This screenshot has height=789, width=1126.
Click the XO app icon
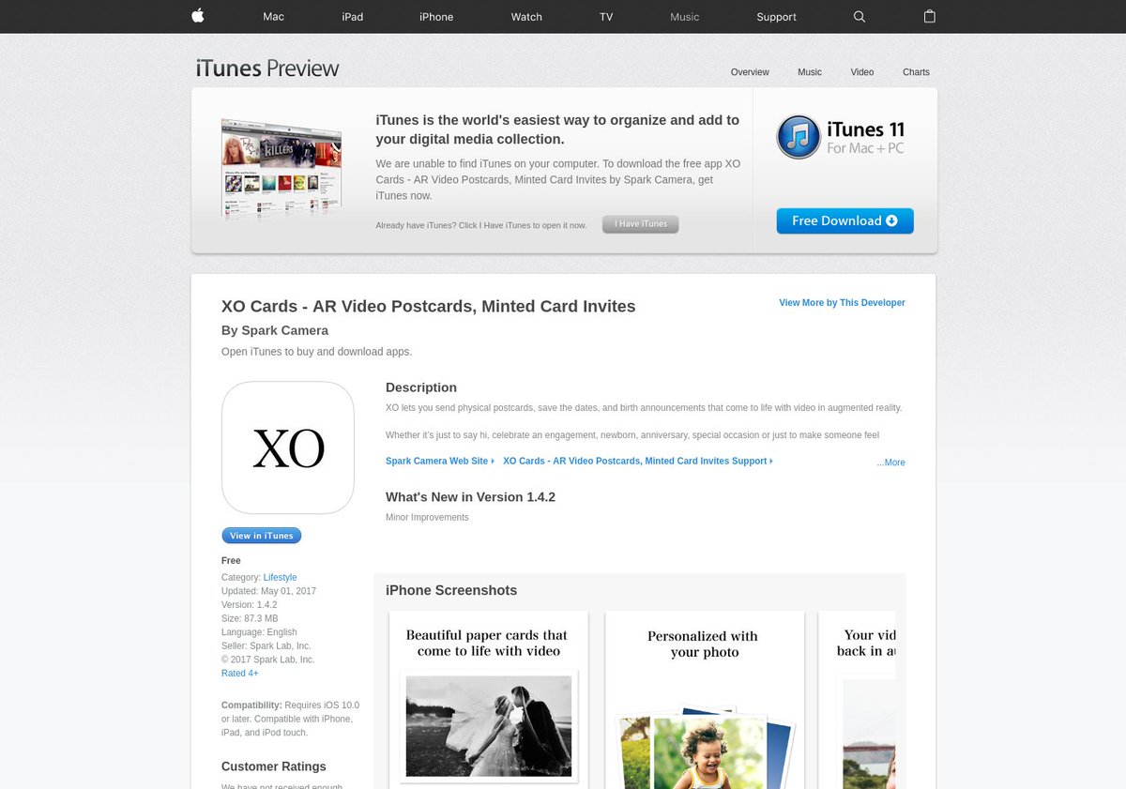coord(287,448)
